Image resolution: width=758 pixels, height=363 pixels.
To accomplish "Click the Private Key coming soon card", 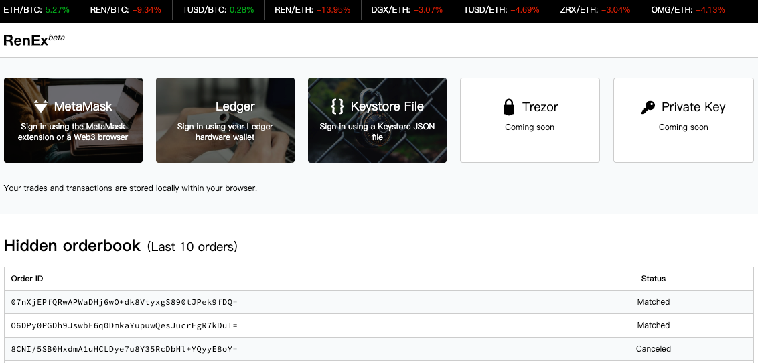I will [683, 121].
